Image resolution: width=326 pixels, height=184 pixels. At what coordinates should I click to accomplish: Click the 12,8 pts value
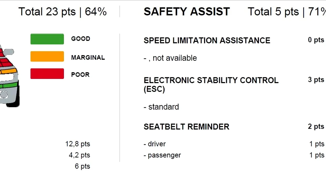(78, 144)
